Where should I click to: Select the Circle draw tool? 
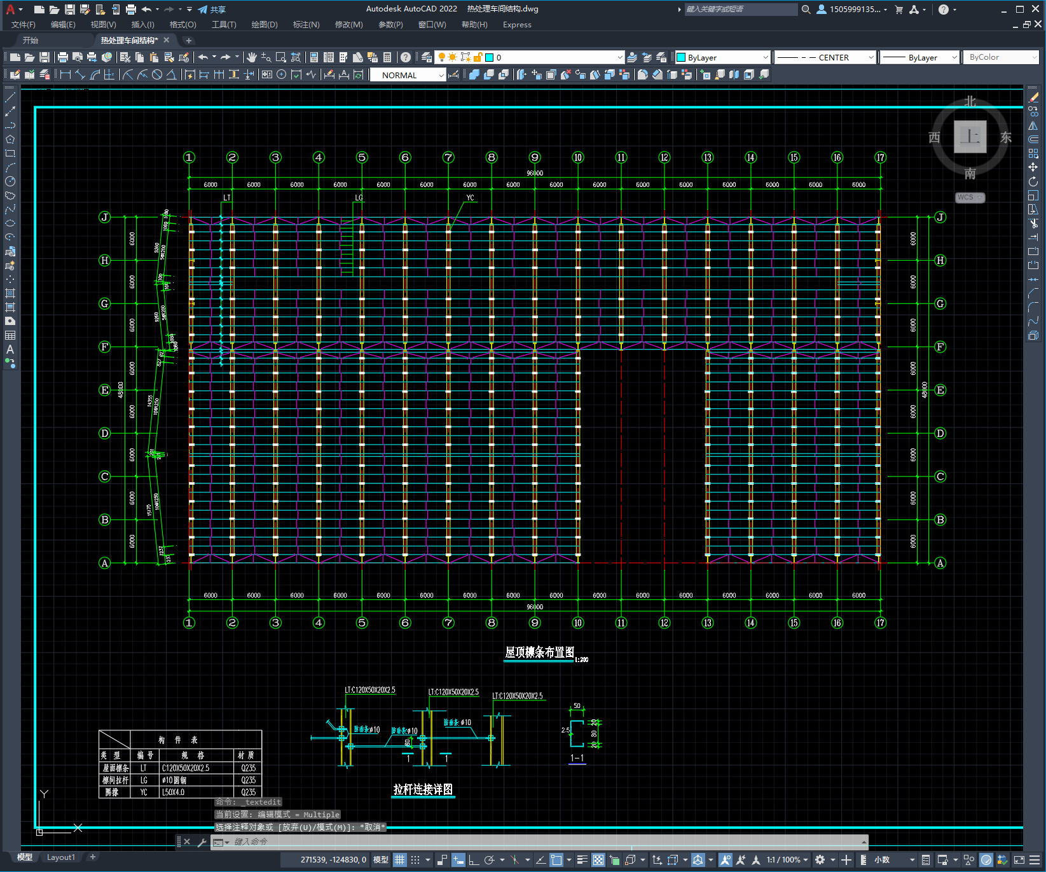[x=10, y=181]
